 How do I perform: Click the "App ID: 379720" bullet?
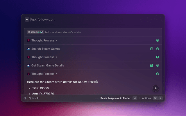click(x=43, y=93)
